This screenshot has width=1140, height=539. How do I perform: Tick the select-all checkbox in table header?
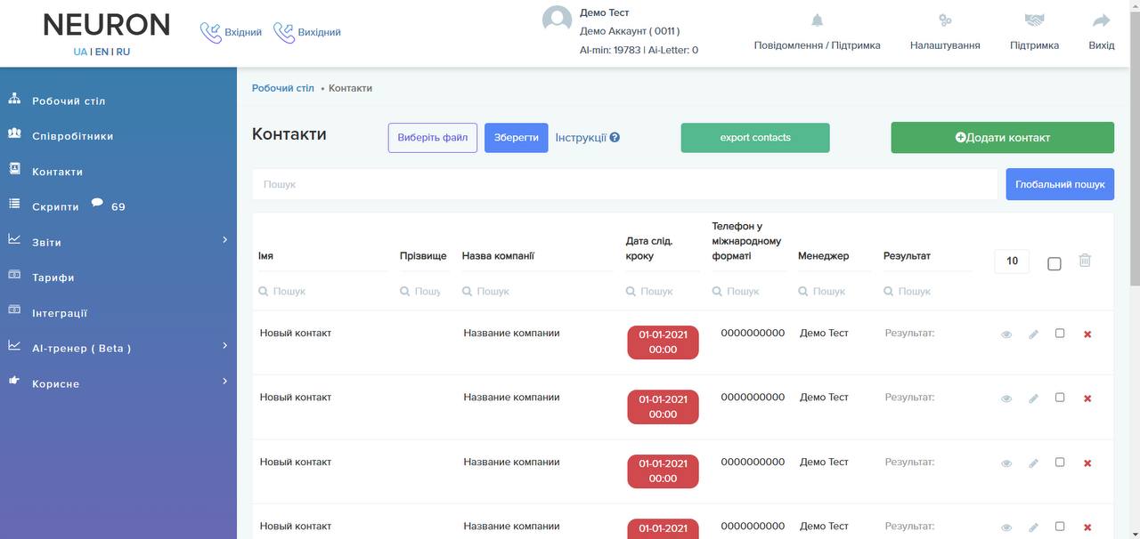pyautogui.click(x=1054, y=263)
